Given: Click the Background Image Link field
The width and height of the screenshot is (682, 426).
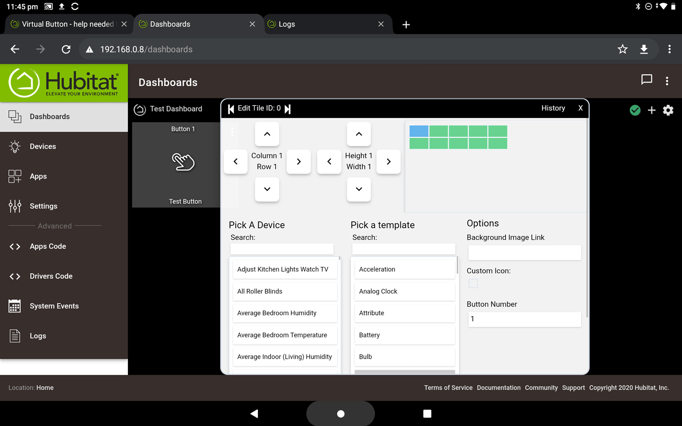Looking at the screenshot, I should pos(524,253).
